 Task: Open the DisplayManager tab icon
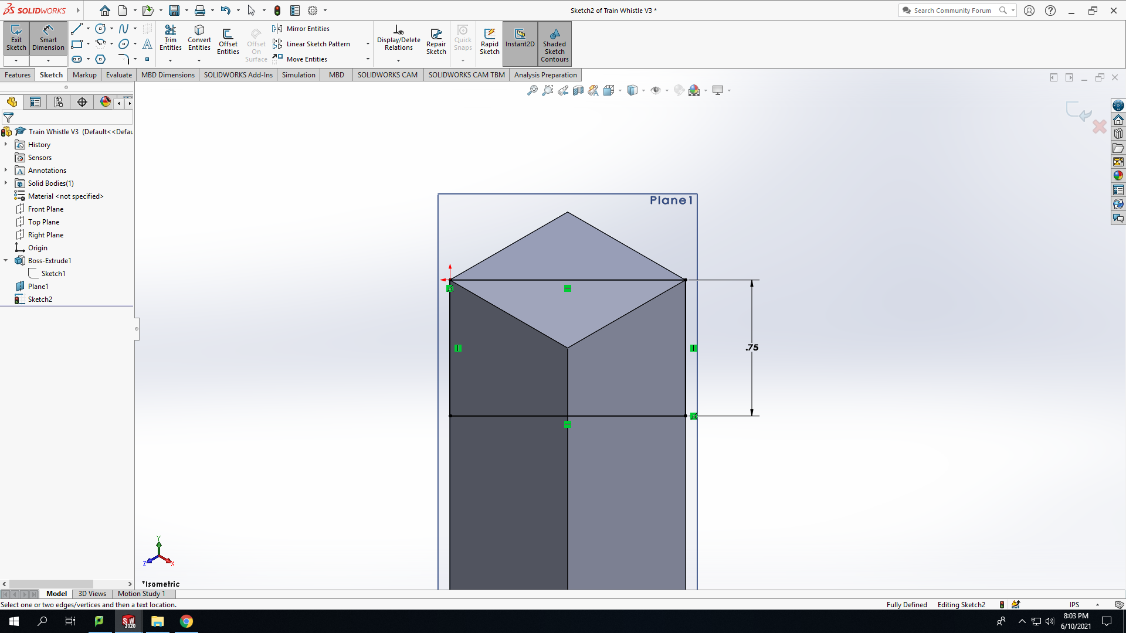click(106, 102)
